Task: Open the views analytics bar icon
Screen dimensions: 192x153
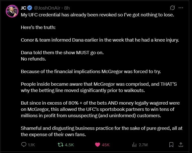Action: coord(134,145)
